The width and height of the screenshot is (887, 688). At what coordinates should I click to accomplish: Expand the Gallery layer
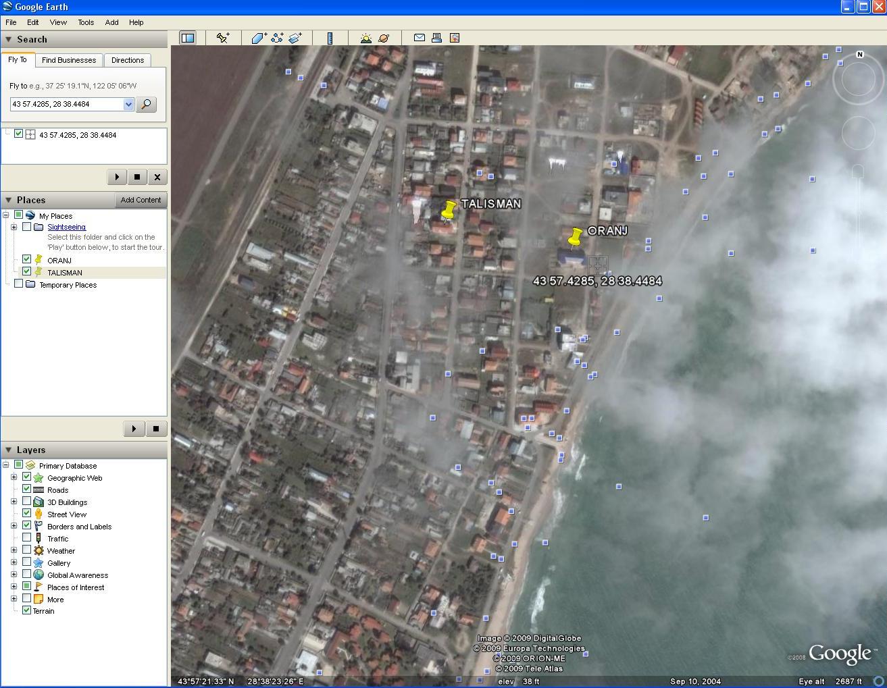point(14,562)
